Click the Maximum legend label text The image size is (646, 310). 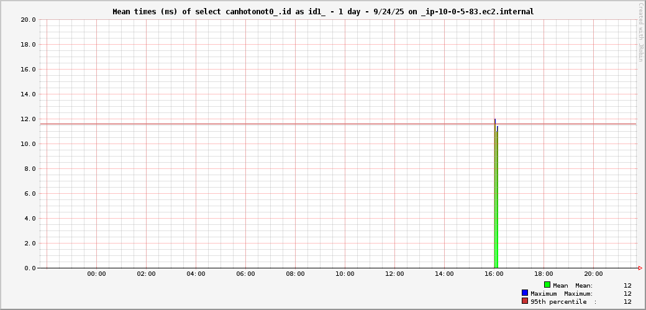coord(544,293)
